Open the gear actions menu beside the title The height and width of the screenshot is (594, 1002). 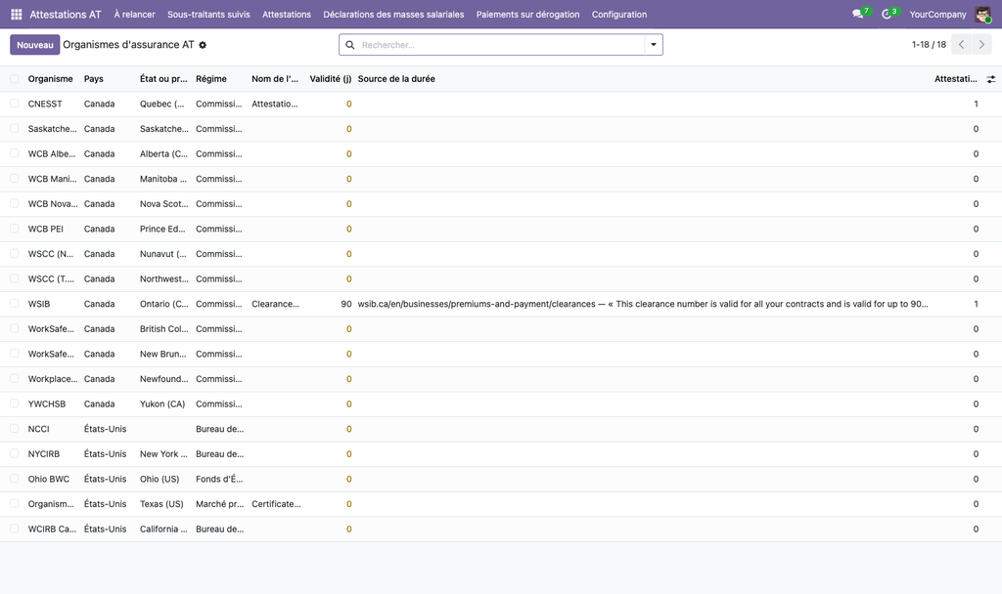click(x=203, y=45)
